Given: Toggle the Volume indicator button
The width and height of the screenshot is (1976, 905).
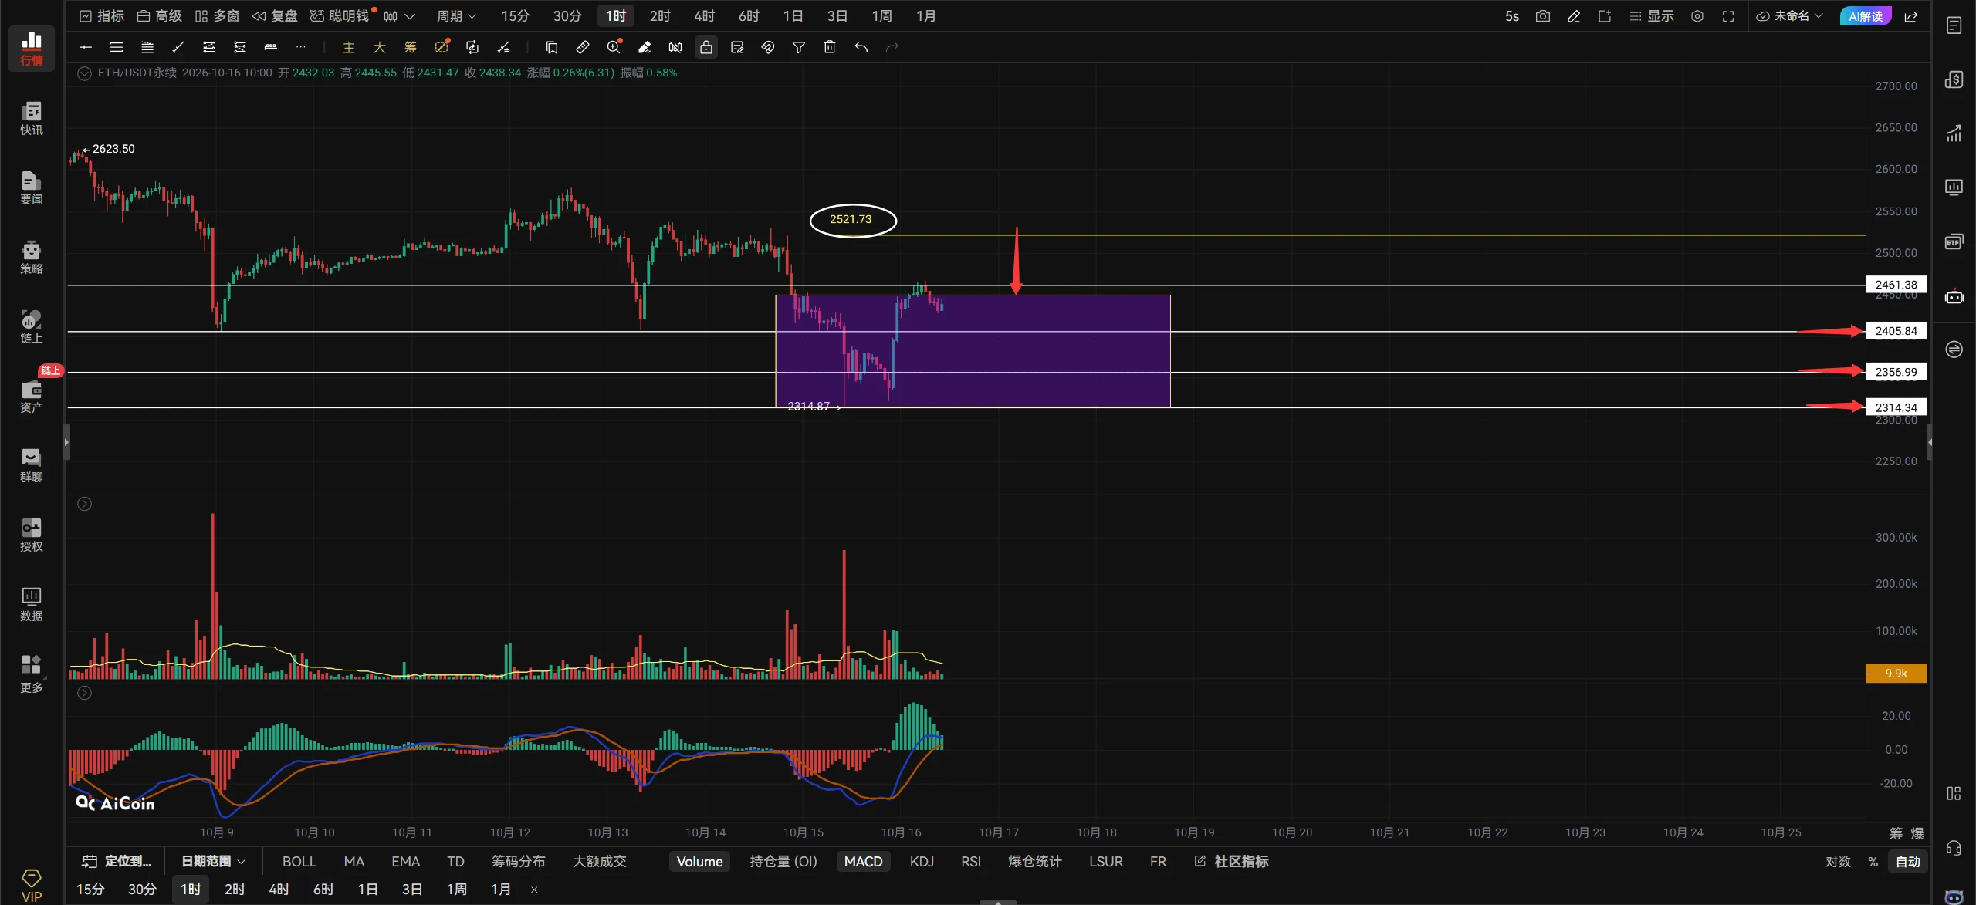Looking at the screenshot, I should coord(699,862).
